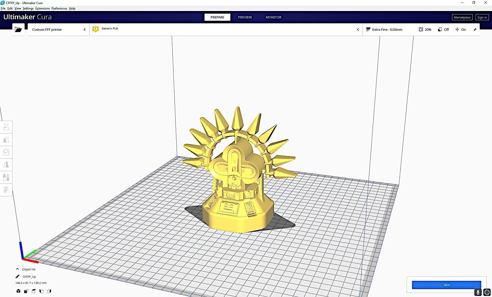Minimize the Cura window

click(462, 3)
